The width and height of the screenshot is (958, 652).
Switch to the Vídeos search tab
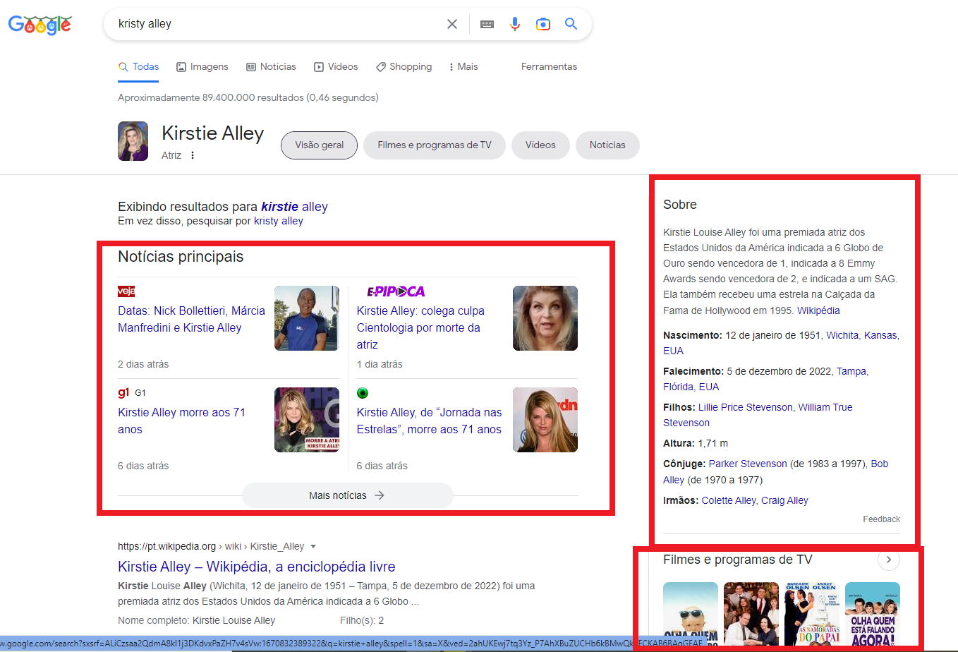click(336, 66)
